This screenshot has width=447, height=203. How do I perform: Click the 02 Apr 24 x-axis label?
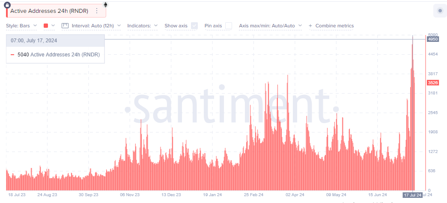(295, 195)
